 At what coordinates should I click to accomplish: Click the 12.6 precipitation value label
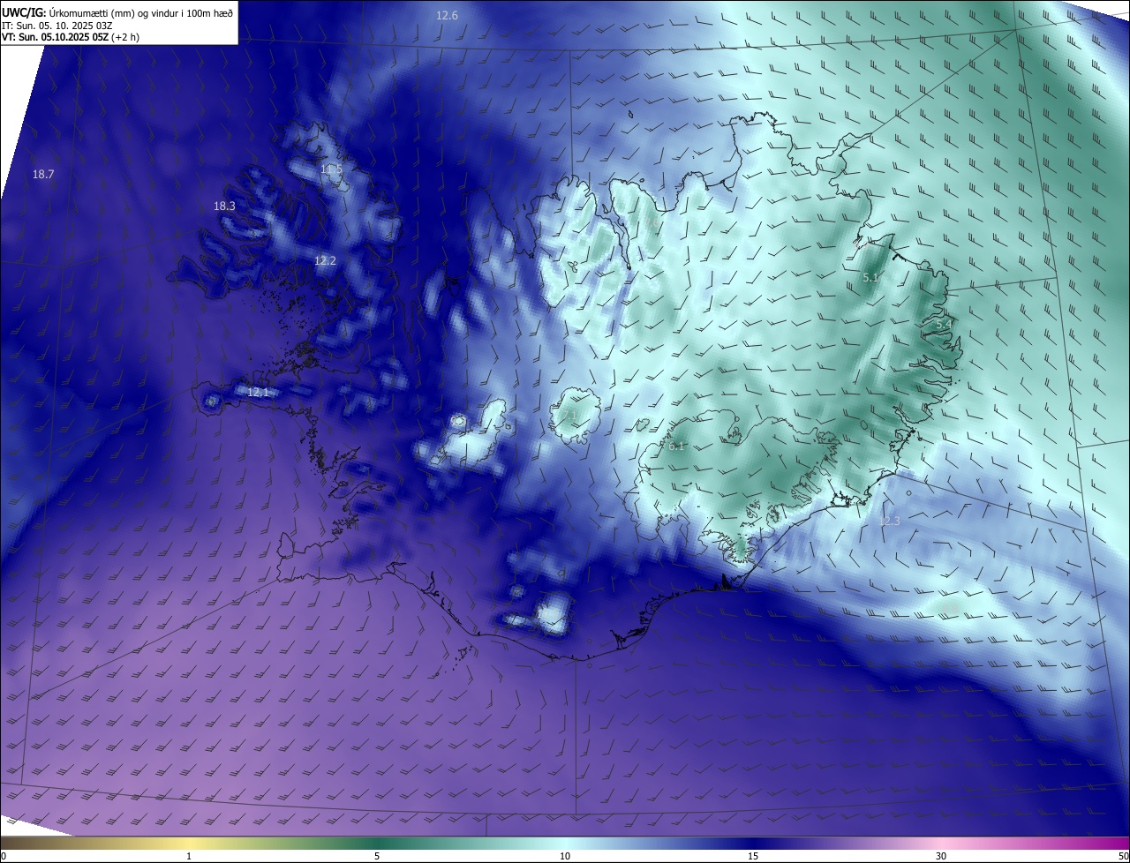pyautogui.click(x=448, y=16)
